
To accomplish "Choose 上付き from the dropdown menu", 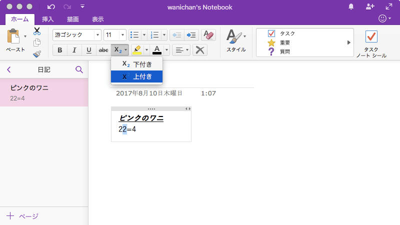I will (136, 76).
